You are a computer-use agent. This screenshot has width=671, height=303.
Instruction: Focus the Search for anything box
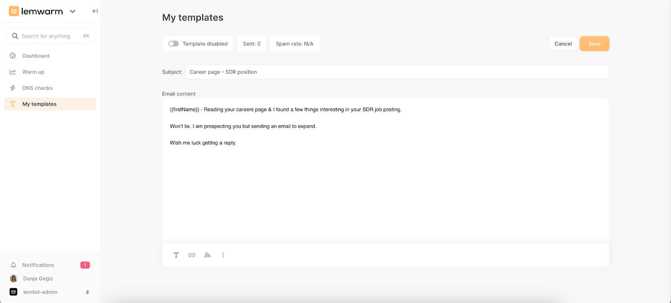tap(50, 36)
